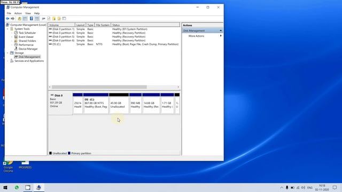Screen dimensions: 342x192
Task: Click the Back arrow in the toolbar
Action: tap(7, 19)
